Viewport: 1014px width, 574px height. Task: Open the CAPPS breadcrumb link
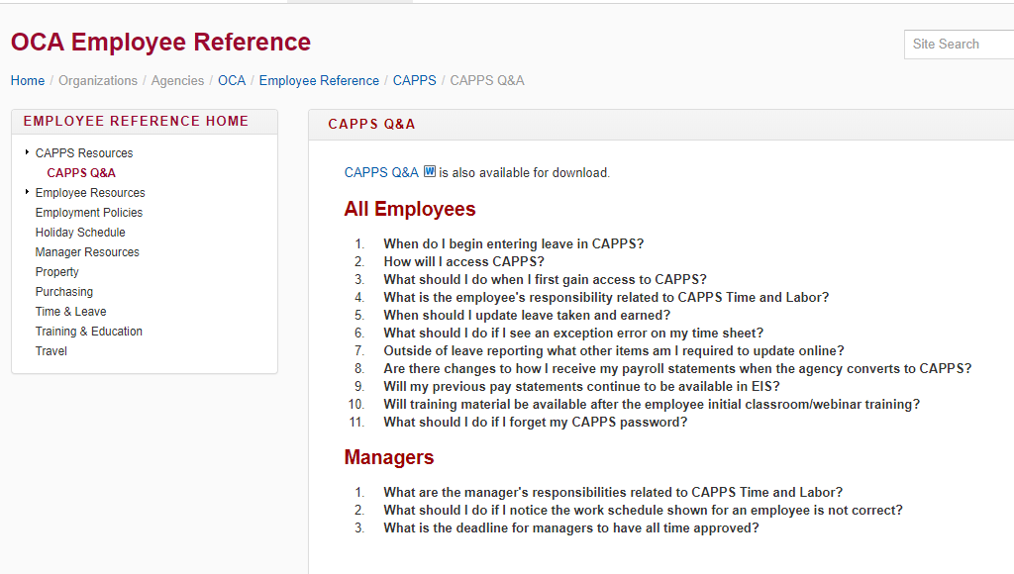415,81
